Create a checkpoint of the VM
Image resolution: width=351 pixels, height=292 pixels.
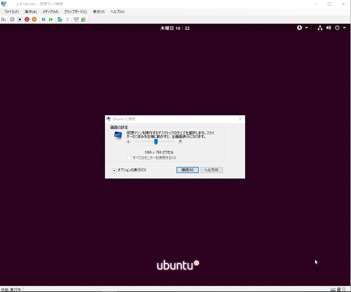click(x=60, y=19)
